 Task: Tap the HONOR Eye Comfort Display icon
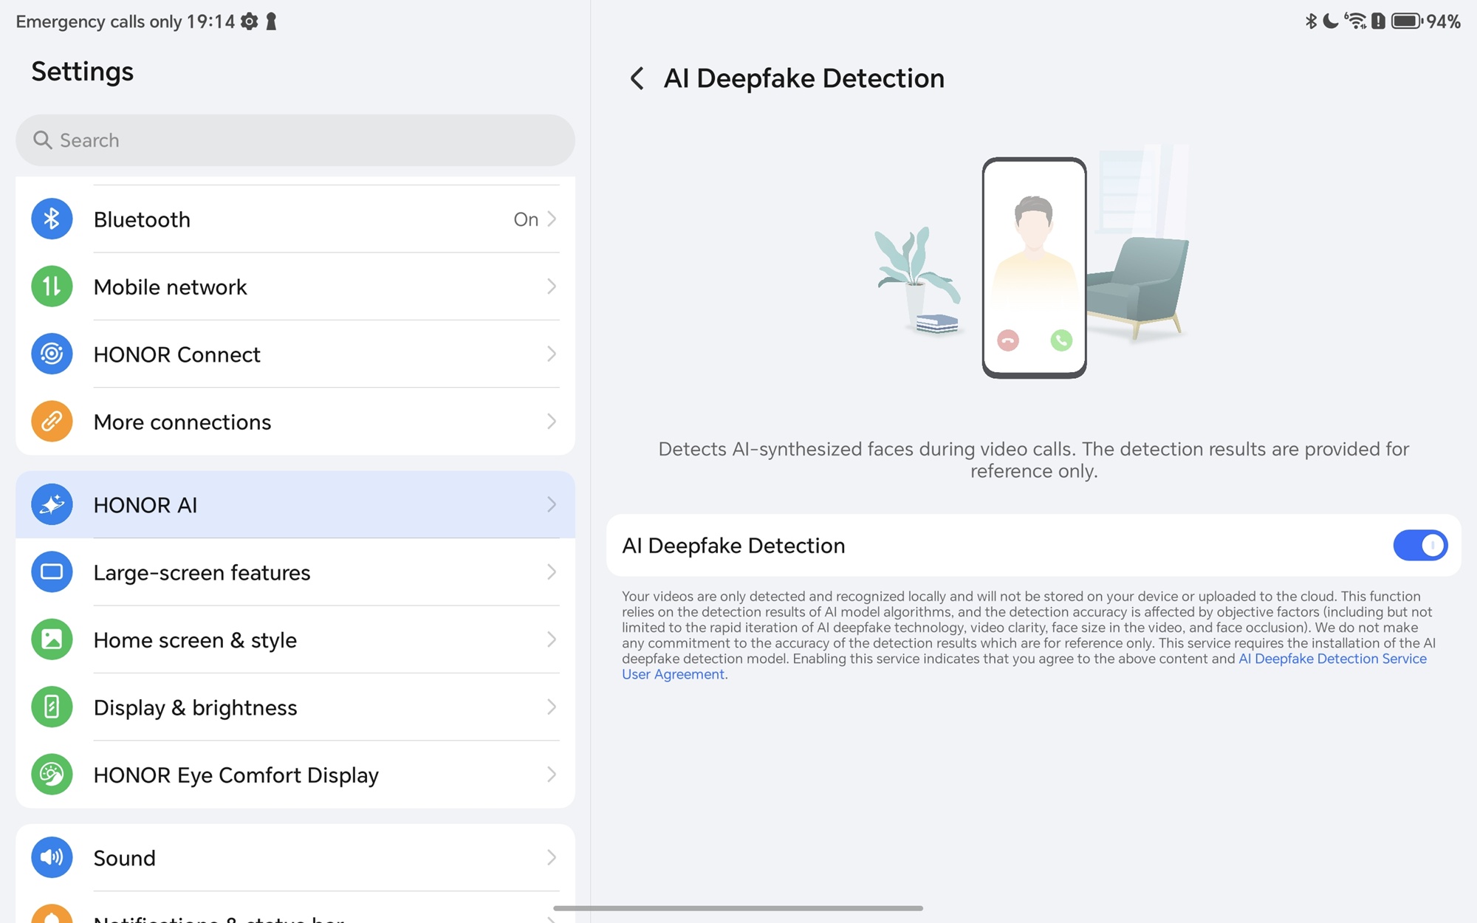pyautogui.click(x=52, y=775)
